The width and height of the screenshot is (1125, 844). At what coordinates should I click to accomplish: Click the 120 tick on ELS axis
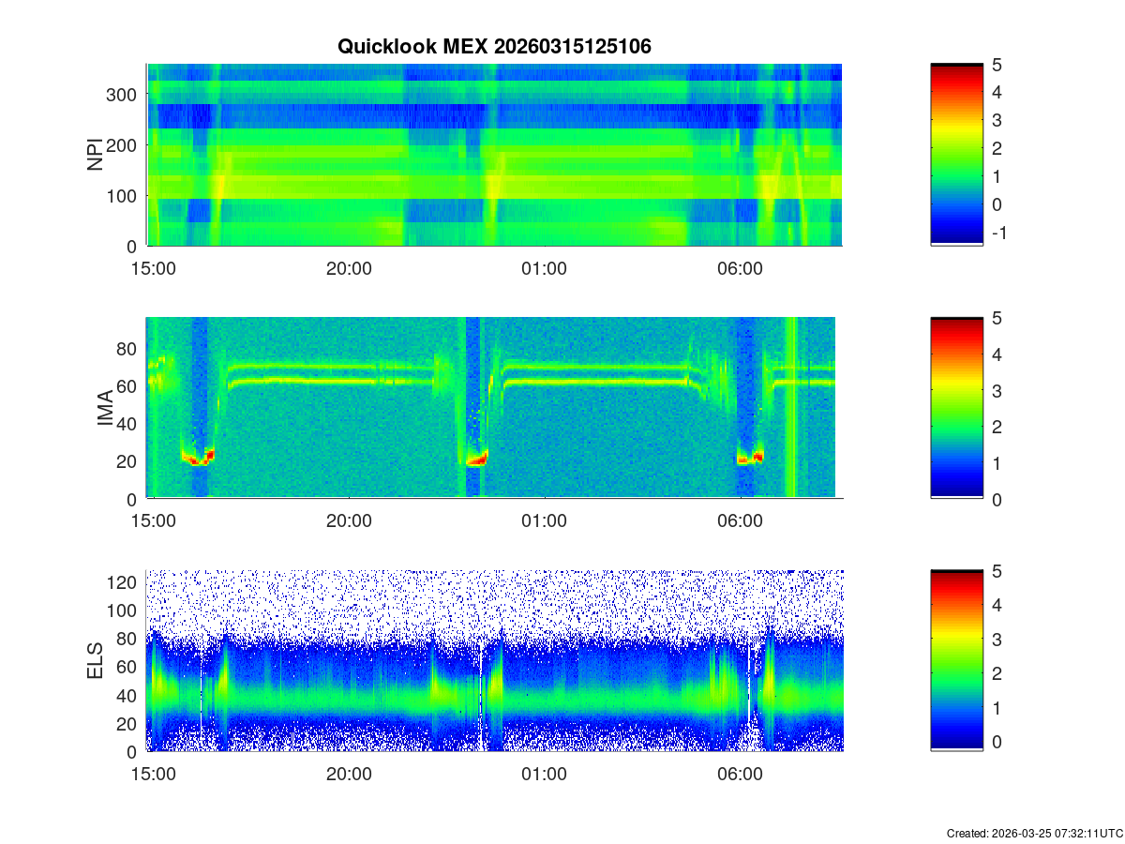(x=127, y=582)
